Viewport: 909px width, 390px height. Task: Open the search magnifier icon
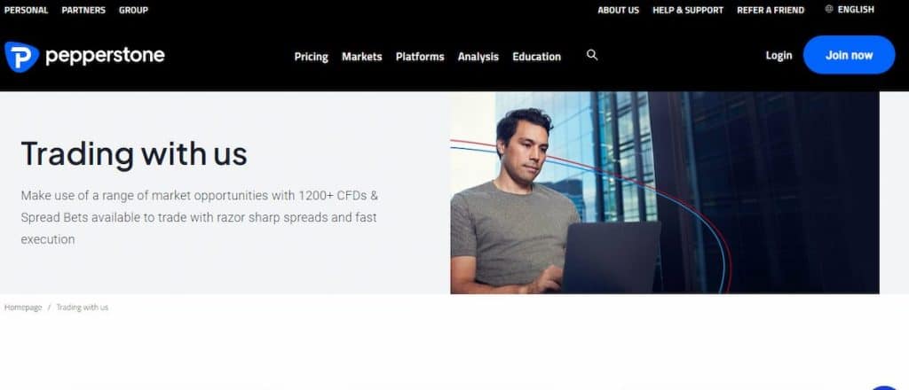[592, 55]
